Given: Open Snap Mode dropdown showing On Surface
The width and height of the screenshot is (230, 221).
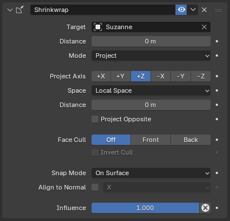Looking at the screenshot, I should [x=151, y=173].
